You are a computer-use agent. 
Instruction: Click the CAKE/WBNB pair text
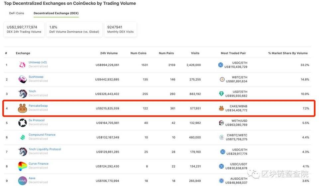[239, 106]
